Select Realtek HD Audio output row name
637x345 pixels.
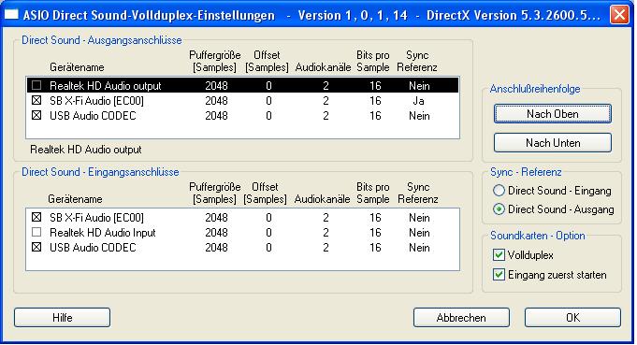click(x=105, y=86)
